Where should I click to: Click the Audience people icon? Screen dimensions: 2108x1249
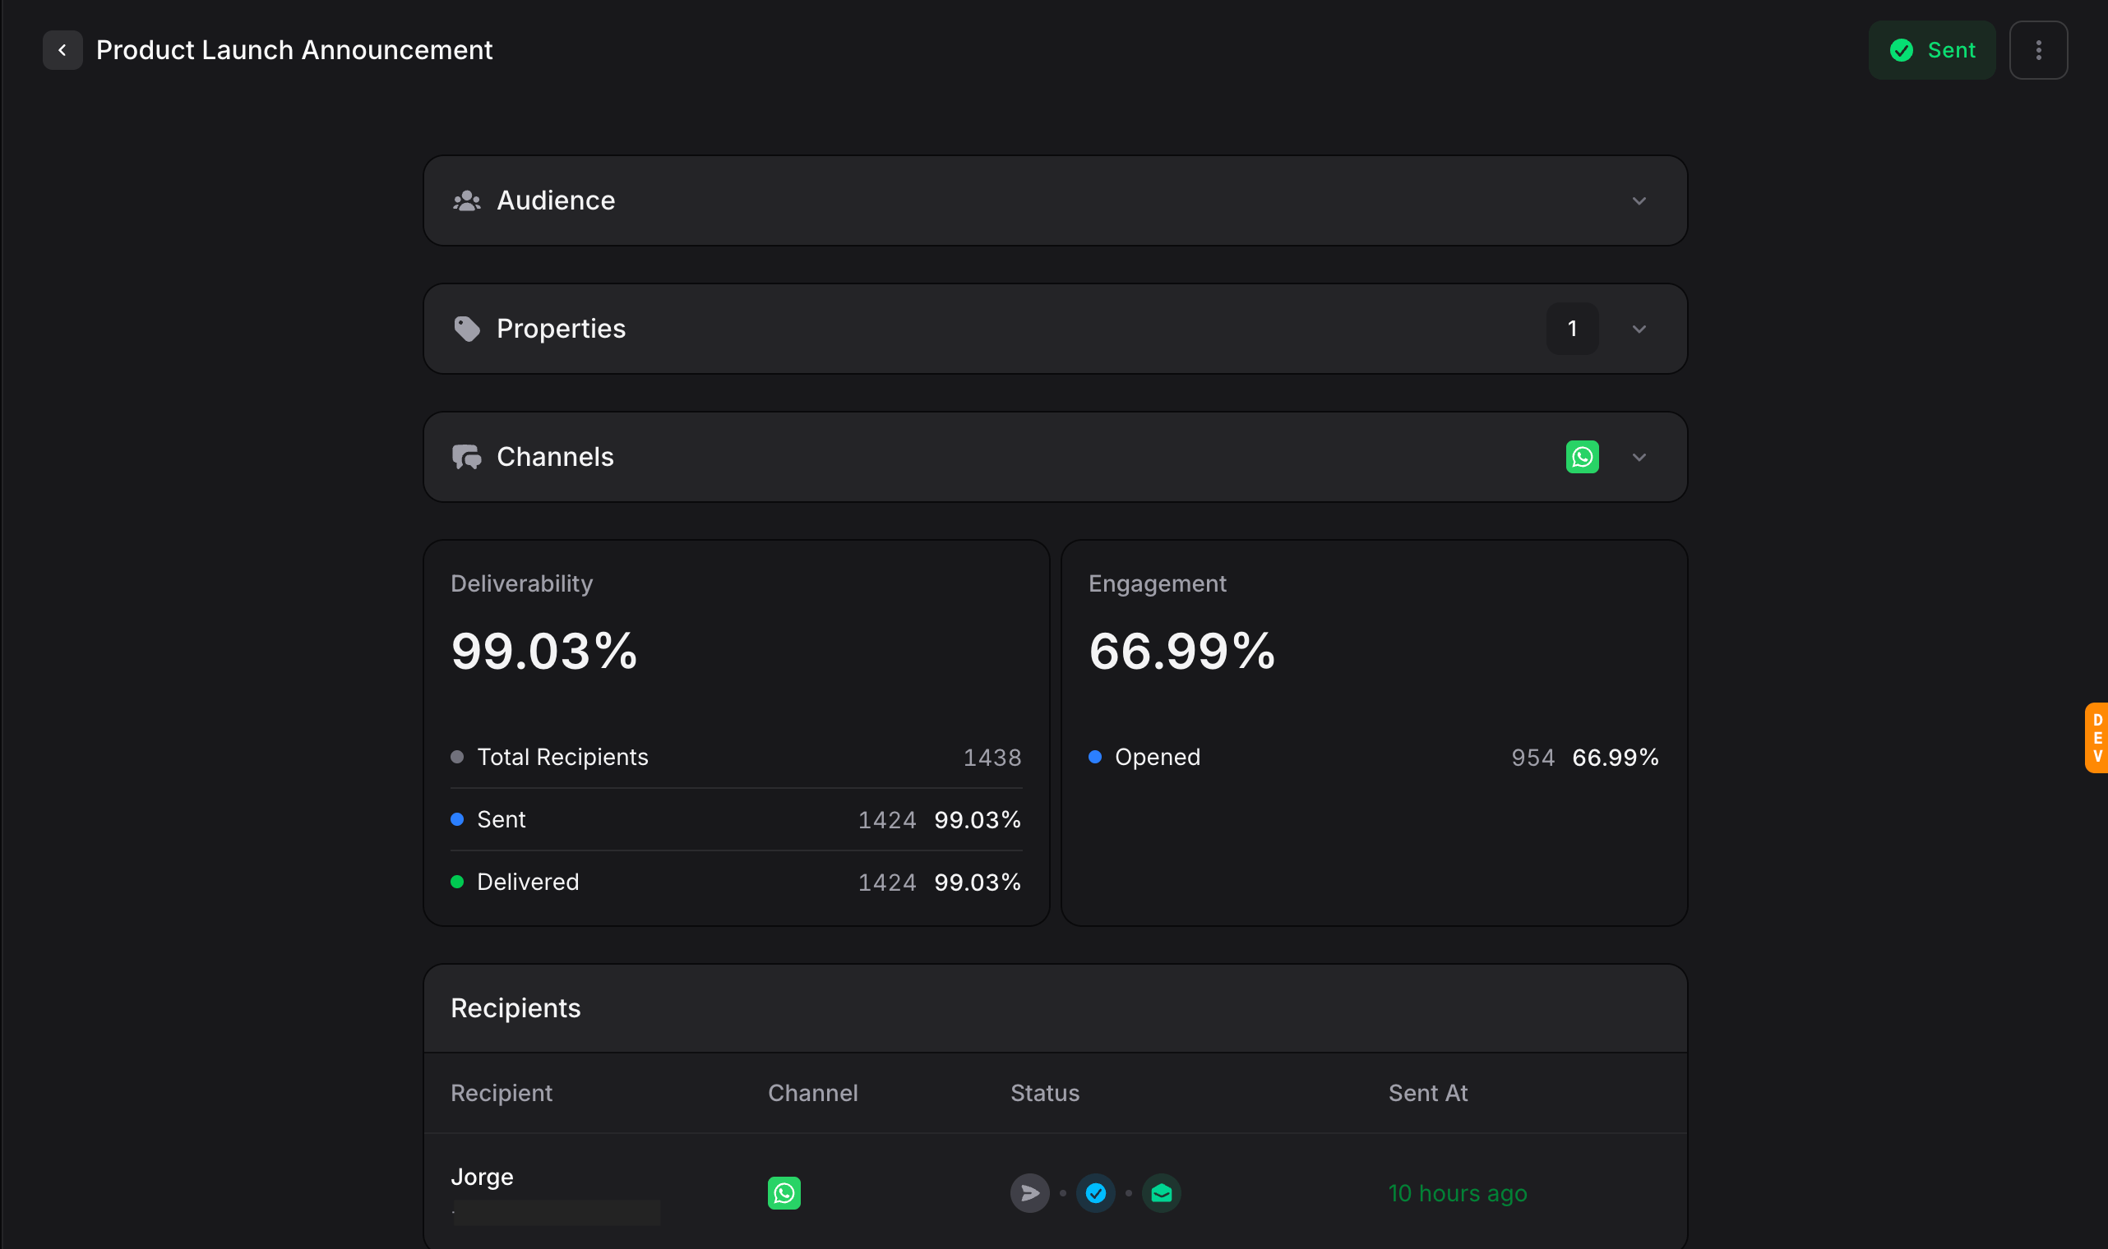coord(468,200)
